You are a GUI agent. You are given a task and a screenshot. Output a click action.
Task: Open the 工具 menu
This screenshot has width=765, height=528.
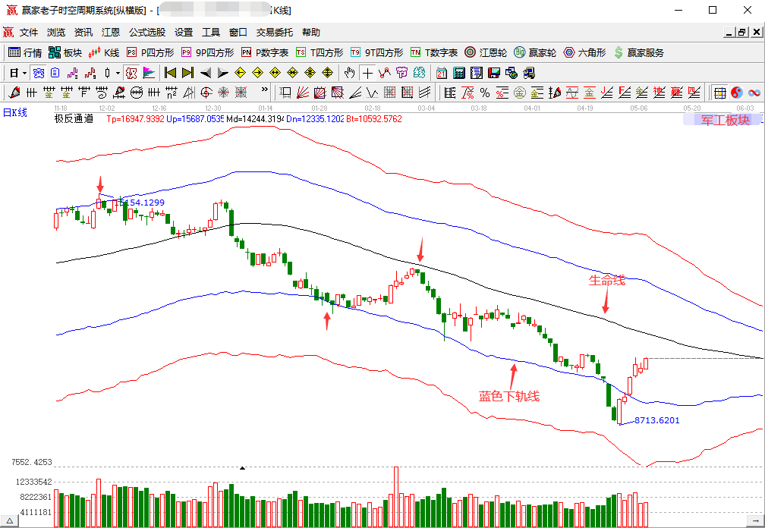point(211,32)
